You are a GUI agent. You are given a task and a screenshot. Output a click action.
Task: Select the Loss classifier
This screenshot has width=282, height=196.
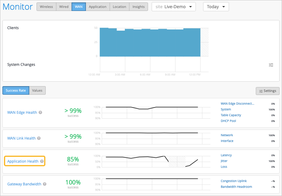(x=224, y=167)
